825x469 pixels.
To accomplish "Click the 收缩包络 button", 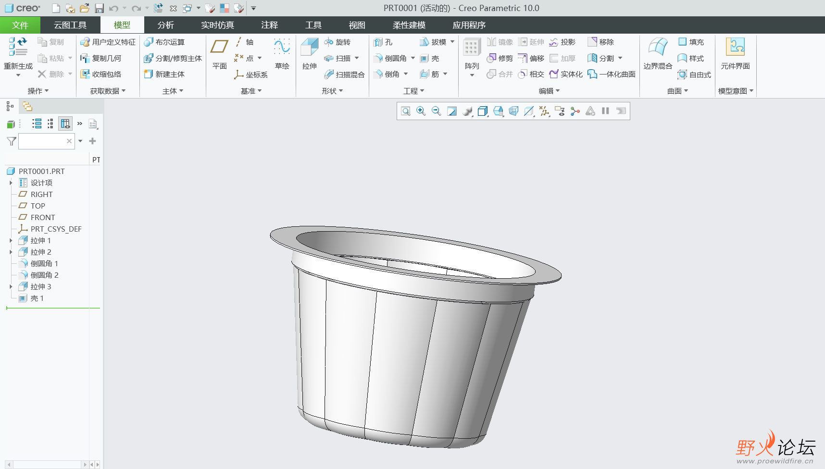I will coord(101,74).
